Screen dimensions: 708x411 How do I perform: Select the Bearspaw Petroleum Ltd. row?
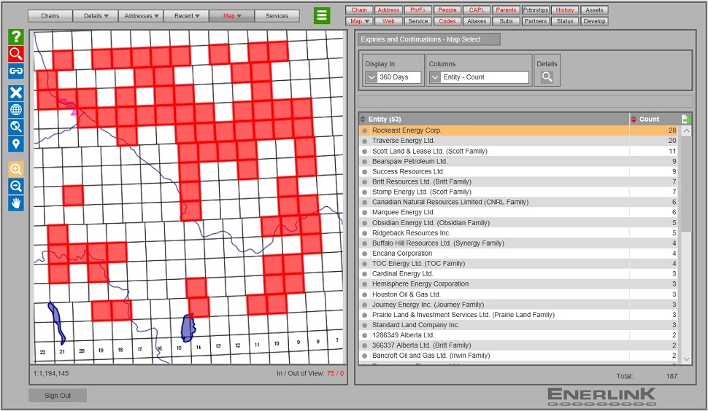[518, 161]
